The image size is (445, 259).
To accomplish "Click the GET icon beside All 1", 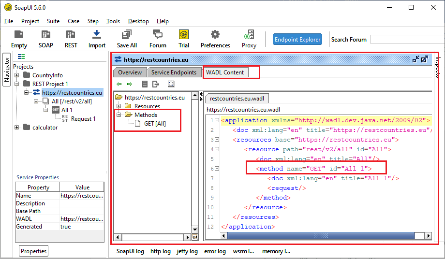I will pyautogui.click(x=56, y=110).
